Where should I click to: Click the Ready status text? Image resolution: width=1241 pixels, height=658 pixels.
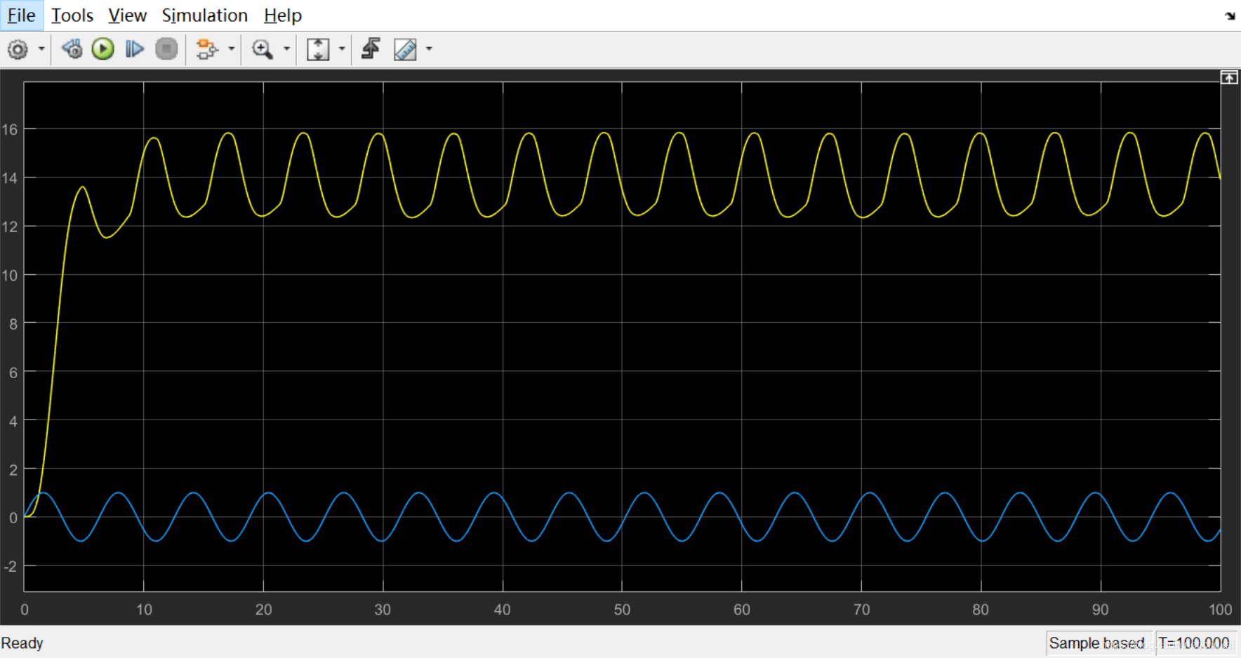coord(22,643)
